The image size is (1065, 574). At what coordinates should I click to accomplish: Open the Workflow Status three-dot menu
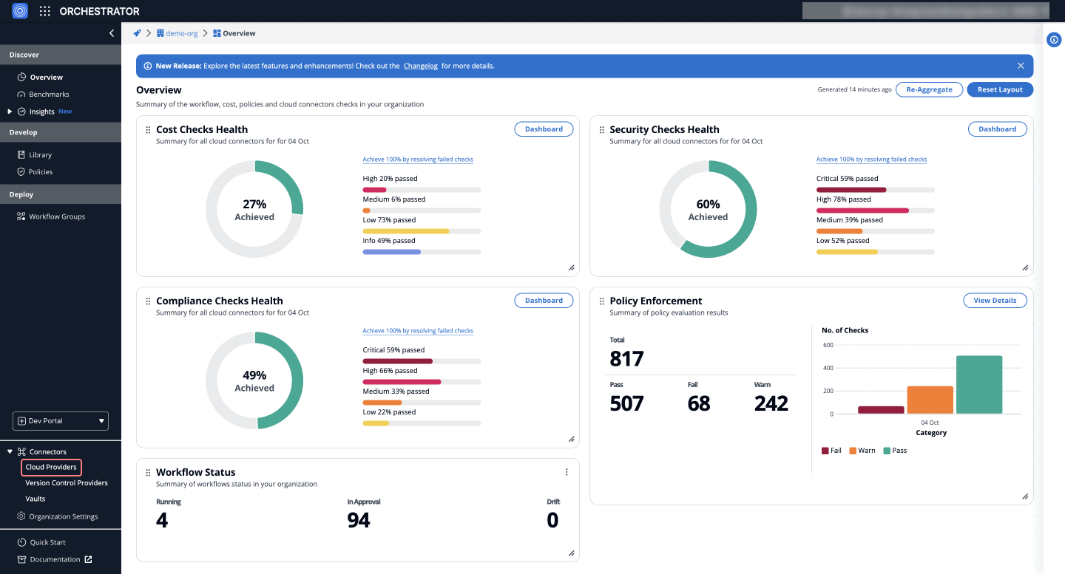click(x=567, y=472)
